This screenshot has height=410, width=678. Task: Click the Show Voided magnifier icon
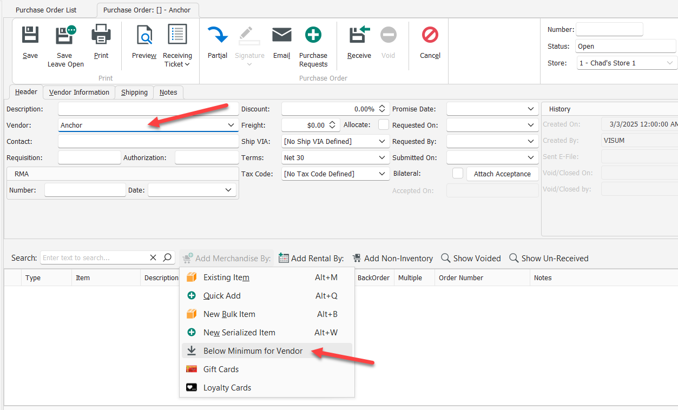(446, 258)
